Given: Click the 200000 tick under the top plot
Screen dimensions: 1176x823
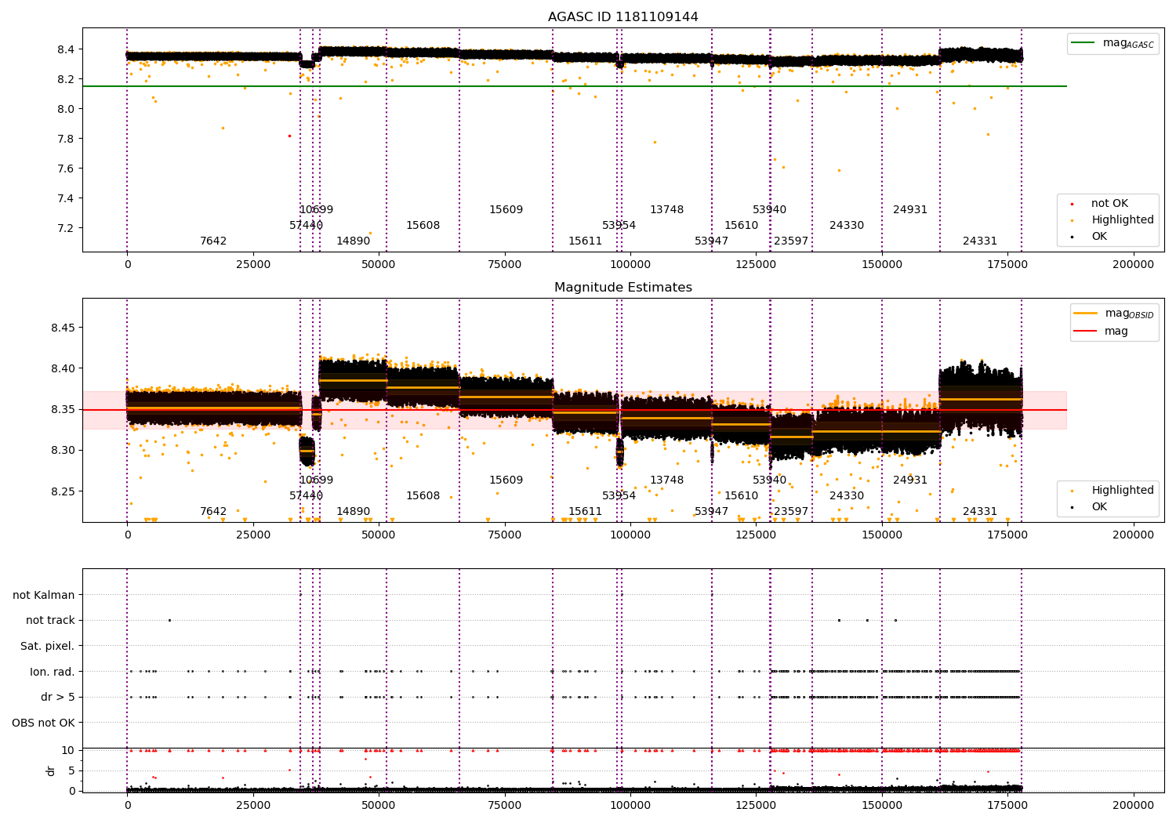Looking at the screenshot, I should pyautogui.click(x=1134, y=264).
